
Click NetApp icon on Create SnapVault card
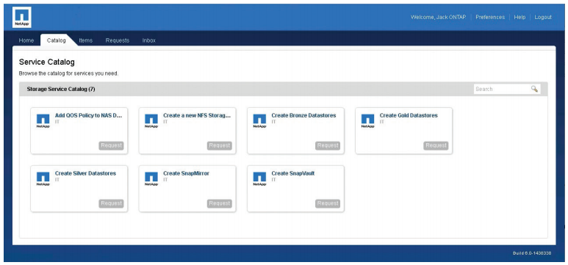point(259,179)
